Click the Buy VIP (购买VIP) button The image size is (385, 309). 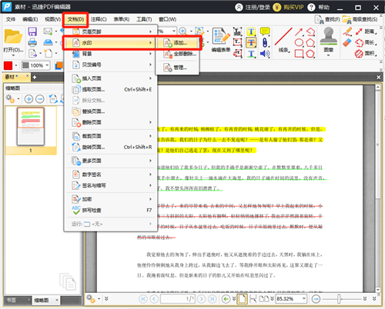288,7
